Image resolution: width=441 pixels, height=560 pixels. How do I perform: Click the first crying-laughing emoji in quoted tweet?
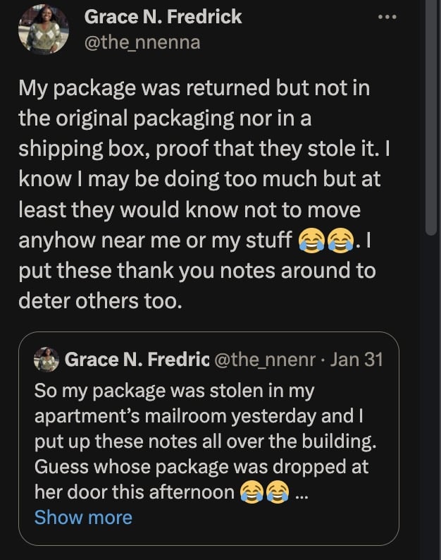(x=249, y=492)
